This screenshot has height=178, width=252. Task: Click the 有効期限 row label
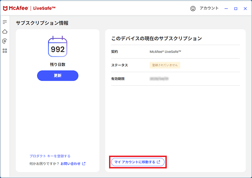point(118,79)
